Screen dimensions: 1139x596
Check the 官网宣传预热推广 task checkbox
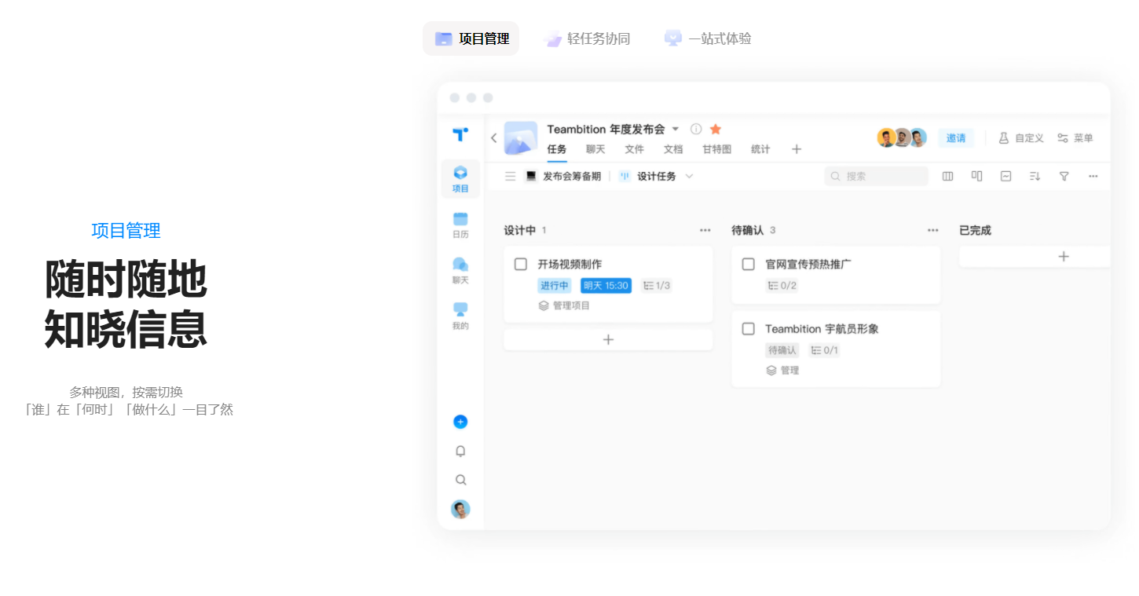pyautogui.click(x=748, y=265)
